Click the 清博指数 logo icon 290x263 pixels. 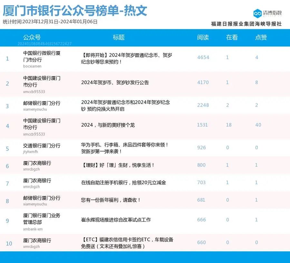[x=257, y=13]
